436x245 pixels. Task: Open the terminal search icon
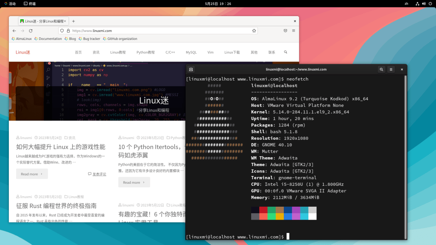[381, 69]
